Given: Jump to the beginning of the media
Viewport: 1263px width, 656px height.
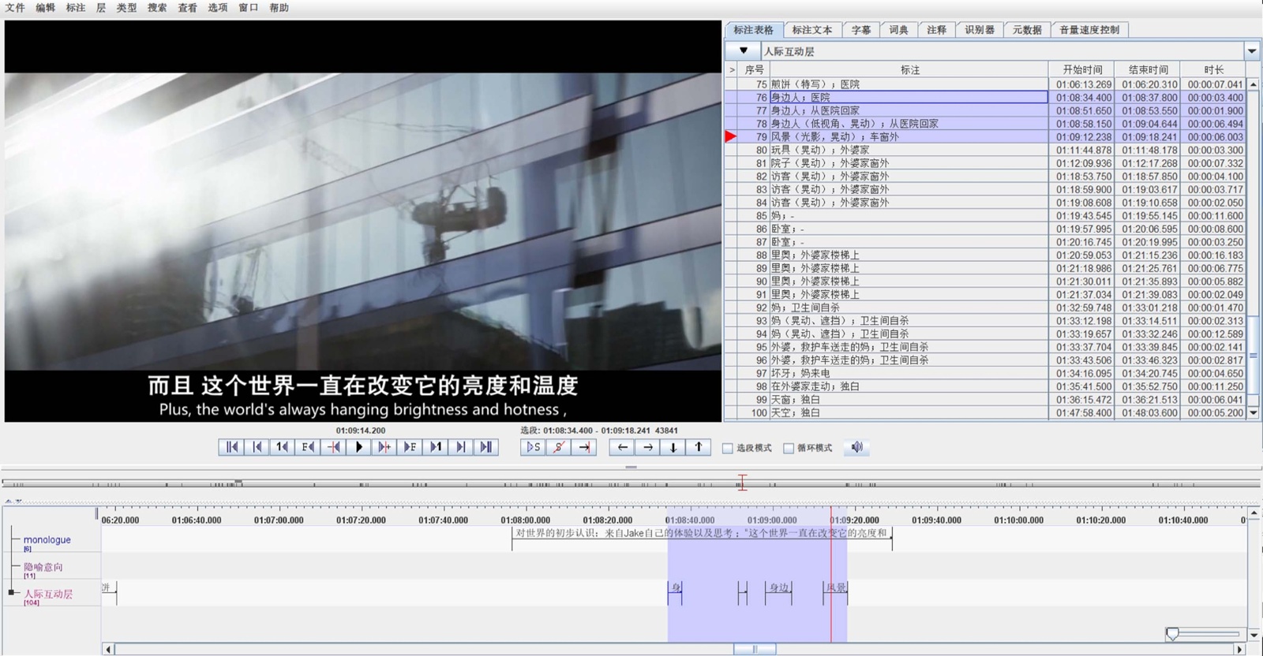Looking at the screenshot, I should [231, 447].
